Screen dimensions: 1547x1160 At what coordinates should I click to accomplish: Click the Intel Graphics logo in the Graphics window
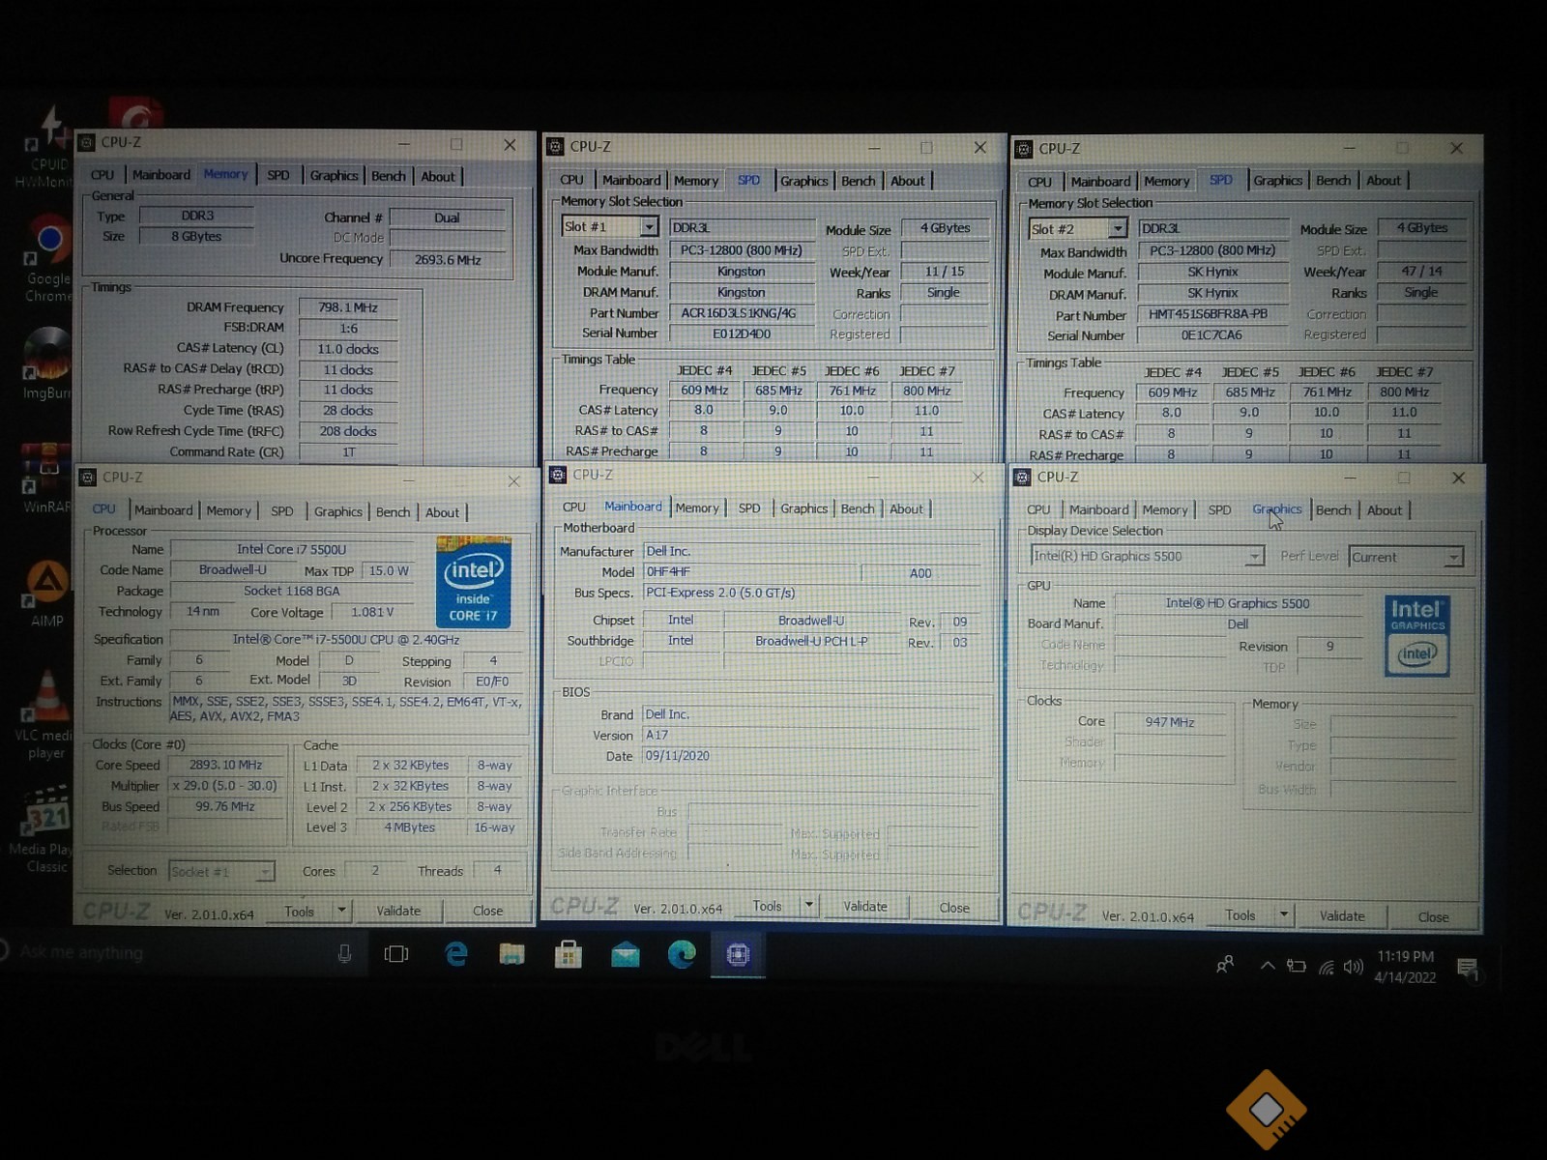pyautogui.click(x=1416, y=635)
